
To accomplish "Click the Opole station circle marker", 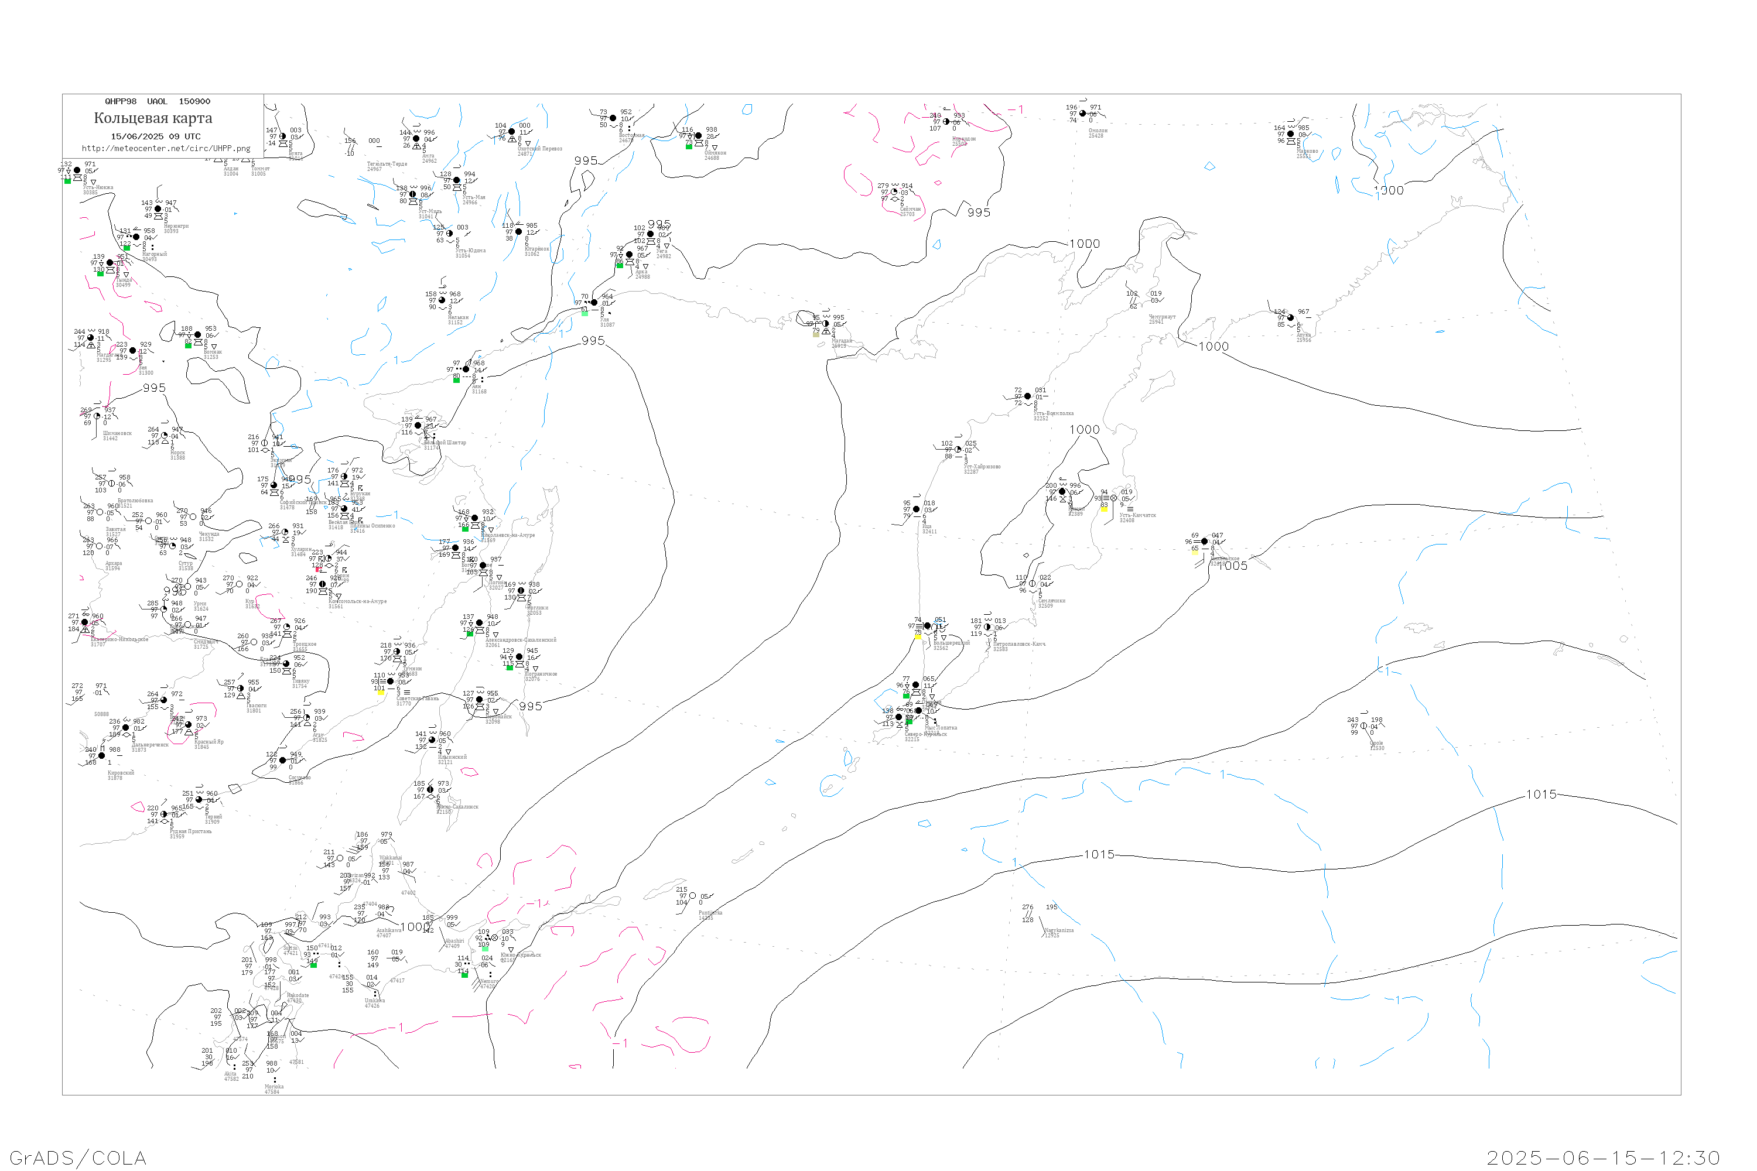I will [x=1363, y=726].
